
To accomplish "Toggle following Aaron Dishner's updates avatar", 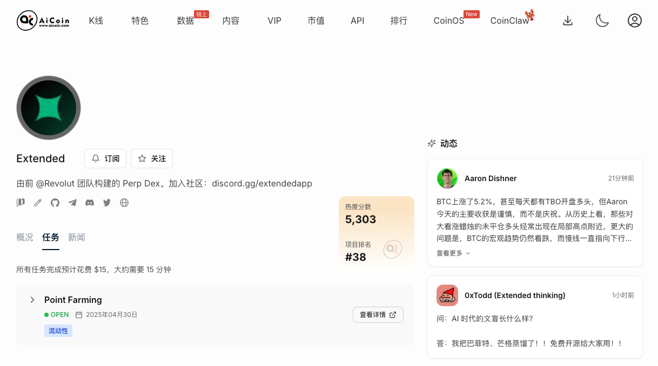I will click(447, 178).
